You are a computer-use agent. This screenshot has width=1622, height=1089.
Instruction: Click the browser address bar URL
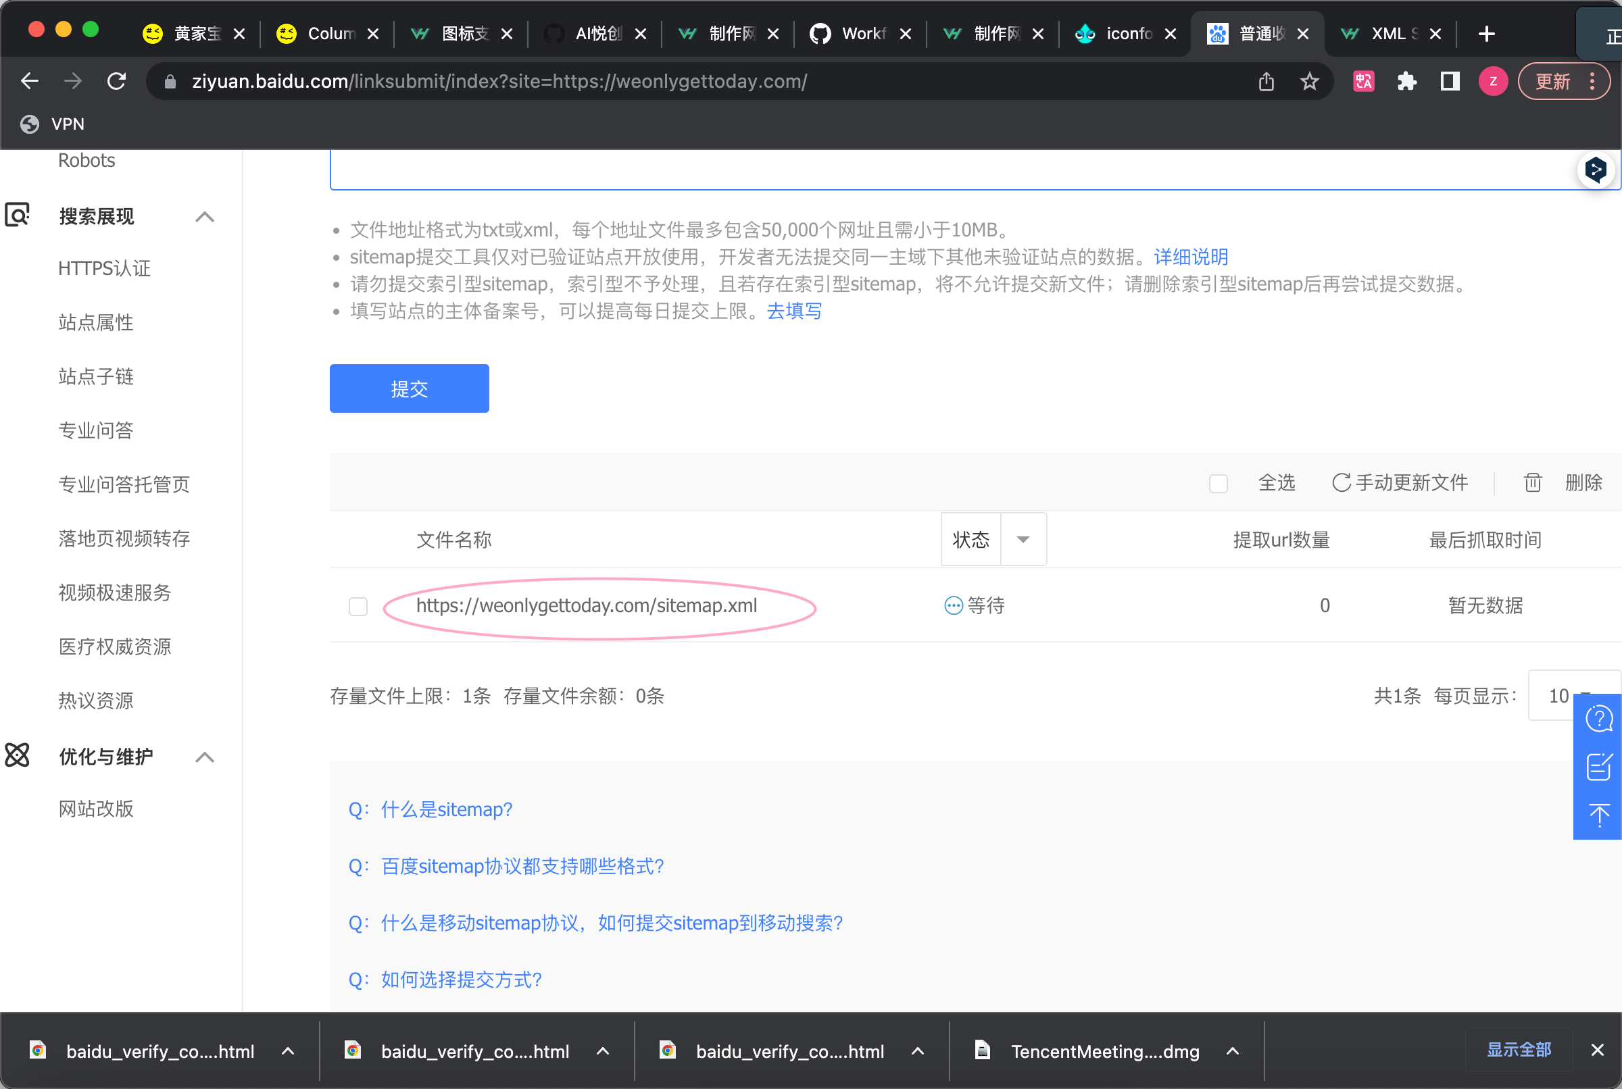point(499,81)
